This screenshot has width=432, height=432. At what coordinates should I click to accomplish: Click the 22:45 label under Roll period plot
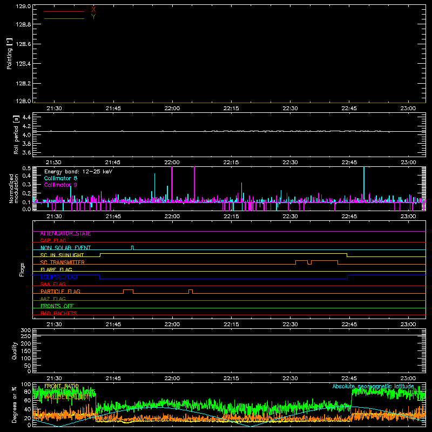click(x=349, y=163)
